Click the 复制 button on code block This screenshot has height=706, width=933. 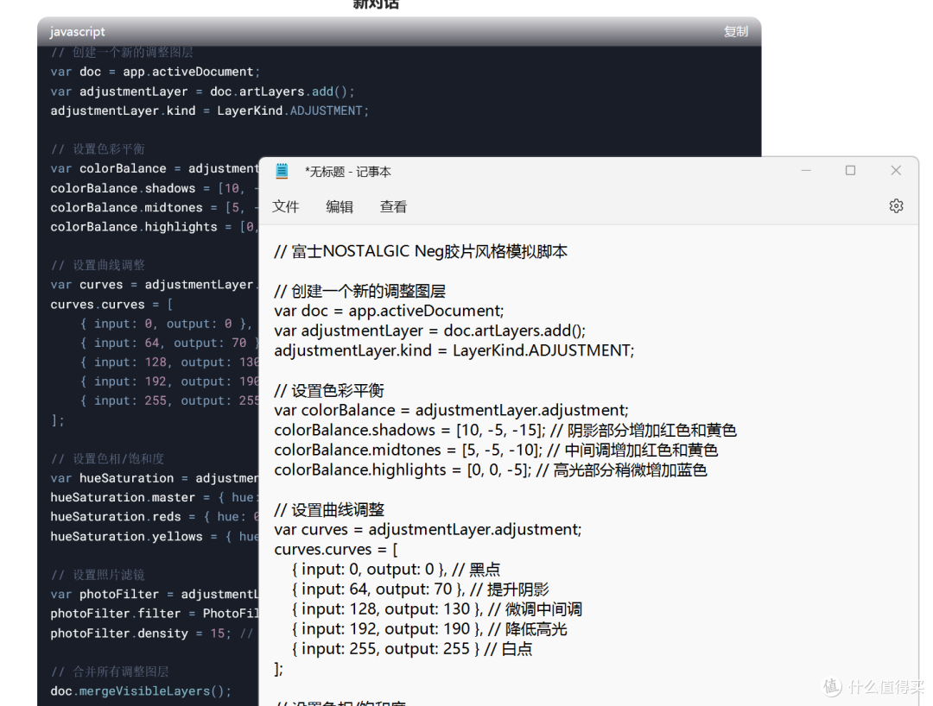[735, 31]
